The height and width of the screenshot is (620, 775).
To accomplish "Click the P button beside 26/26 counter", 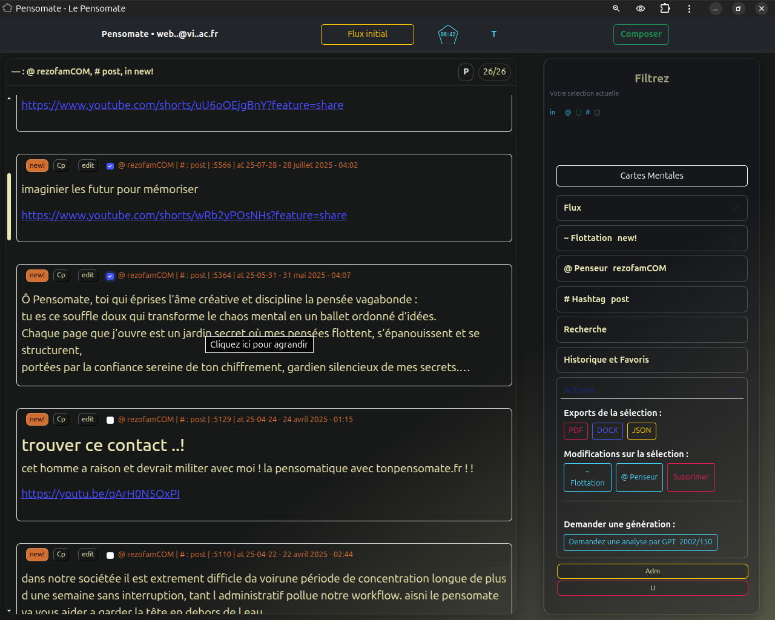I will [466, 72].
